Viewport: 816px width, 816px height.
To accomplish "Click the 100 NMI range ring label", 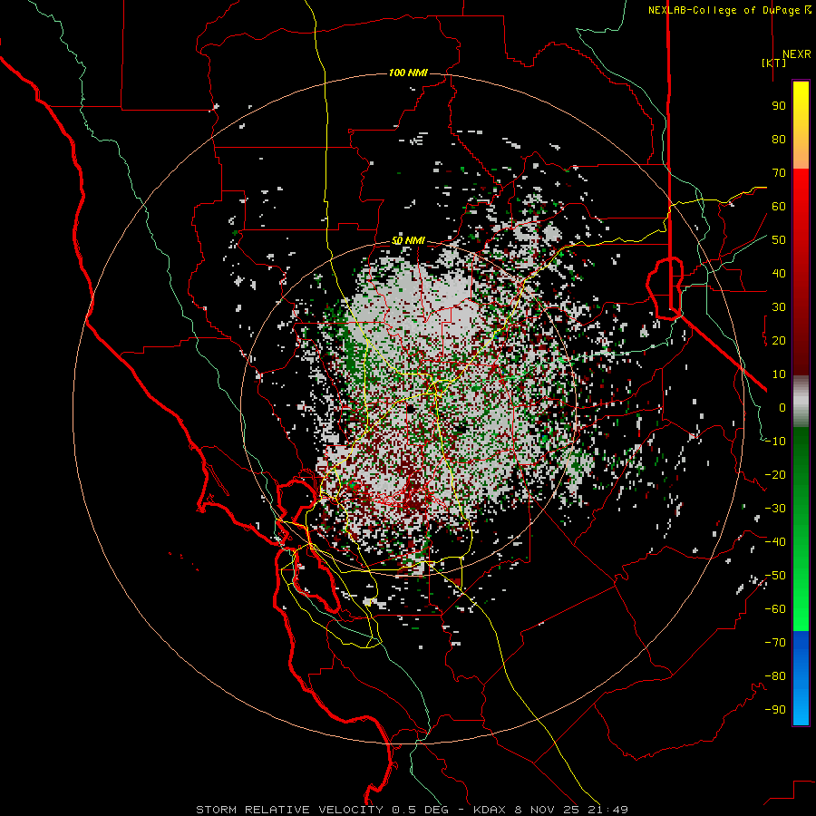I will tap(408, 73).
